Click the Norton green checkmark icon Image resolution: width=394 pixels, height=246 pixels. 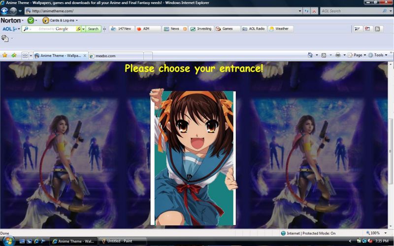[31, 20]
